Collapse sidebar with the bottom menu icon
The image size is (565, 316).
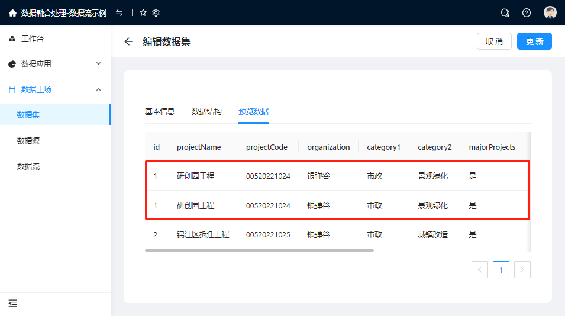point(12,304)
